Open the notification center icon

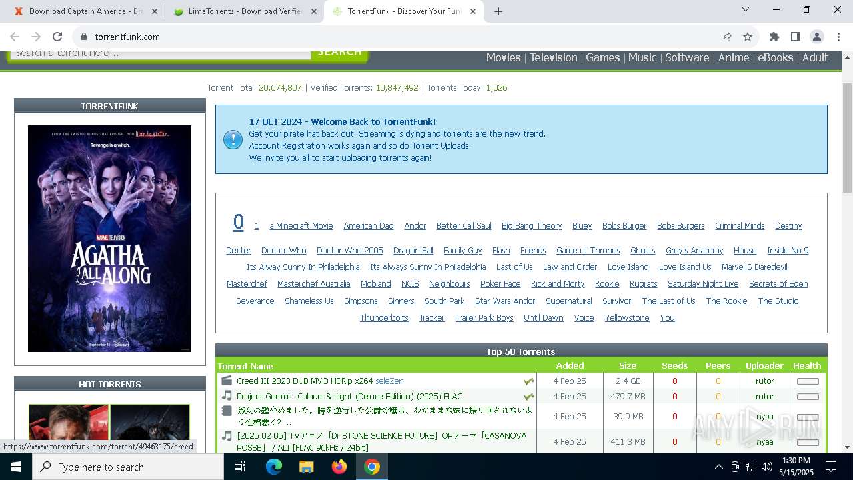click(831, 467)
